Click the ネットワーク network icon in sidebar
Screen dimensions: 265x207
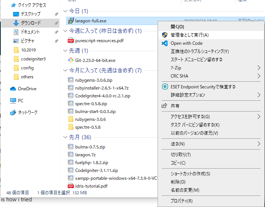13,113
